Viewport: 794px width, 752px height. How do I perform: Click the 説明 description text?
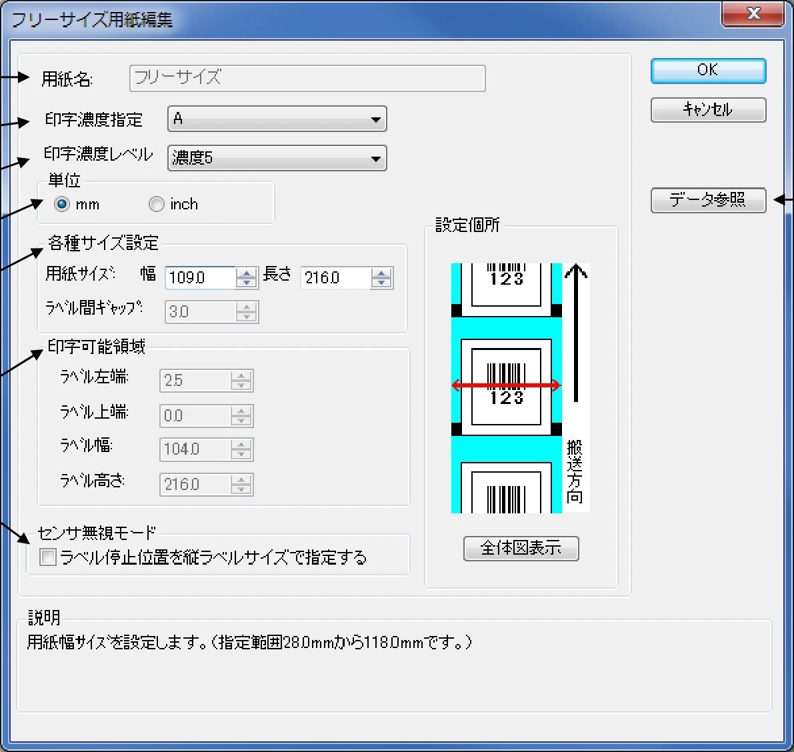[249, 643]
